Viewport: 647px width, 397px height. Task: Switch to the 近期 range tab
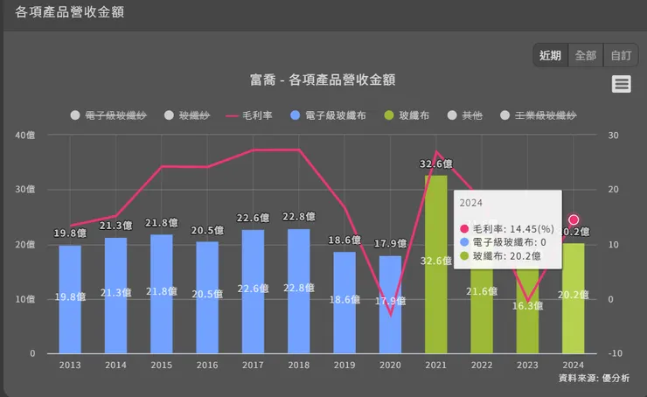[551, 55]
